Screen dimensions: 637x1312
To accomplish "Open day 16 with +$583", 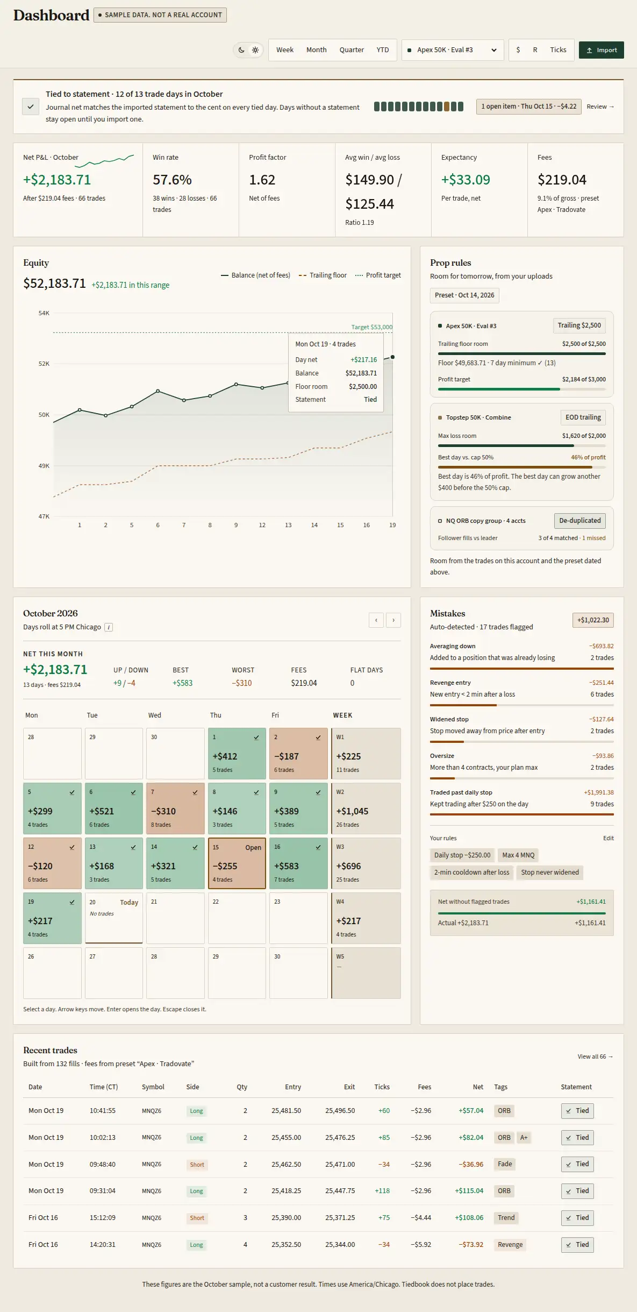I will pyautogui.click(x=298, y=863).
